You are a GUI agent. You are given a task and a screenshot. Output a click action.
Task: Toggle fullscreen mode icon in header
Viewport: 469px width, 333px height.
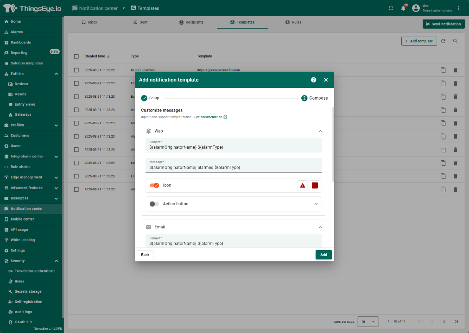pyautogui.click(x=391, y=8)
